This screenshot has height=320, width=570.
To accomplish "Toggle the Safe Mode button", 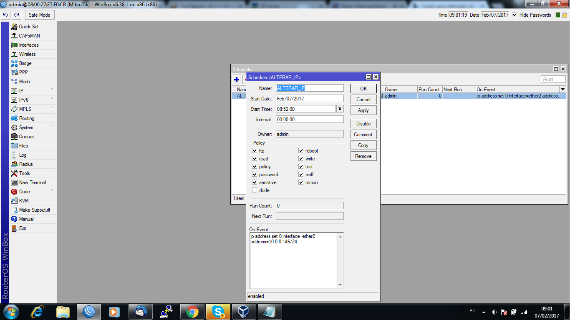I will [40, 15].
